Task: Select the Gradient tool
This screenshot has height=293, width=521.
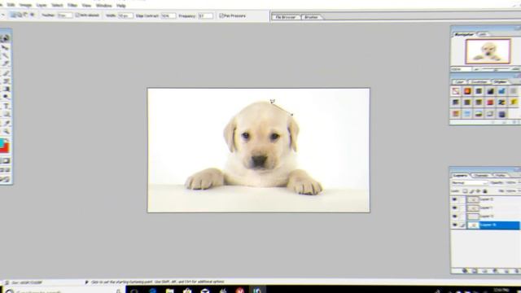Action: pos(7,89)
